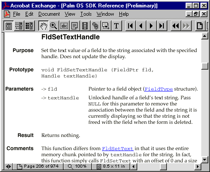210x172 pixels.
Task: Go to the first page
Action: (130, 26)
